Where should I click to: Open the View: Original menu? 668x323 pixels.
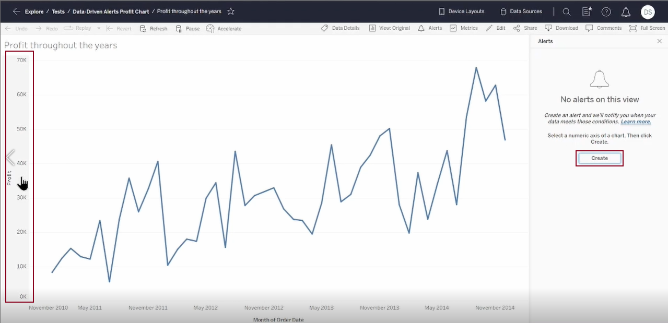[x=390, y=28]
